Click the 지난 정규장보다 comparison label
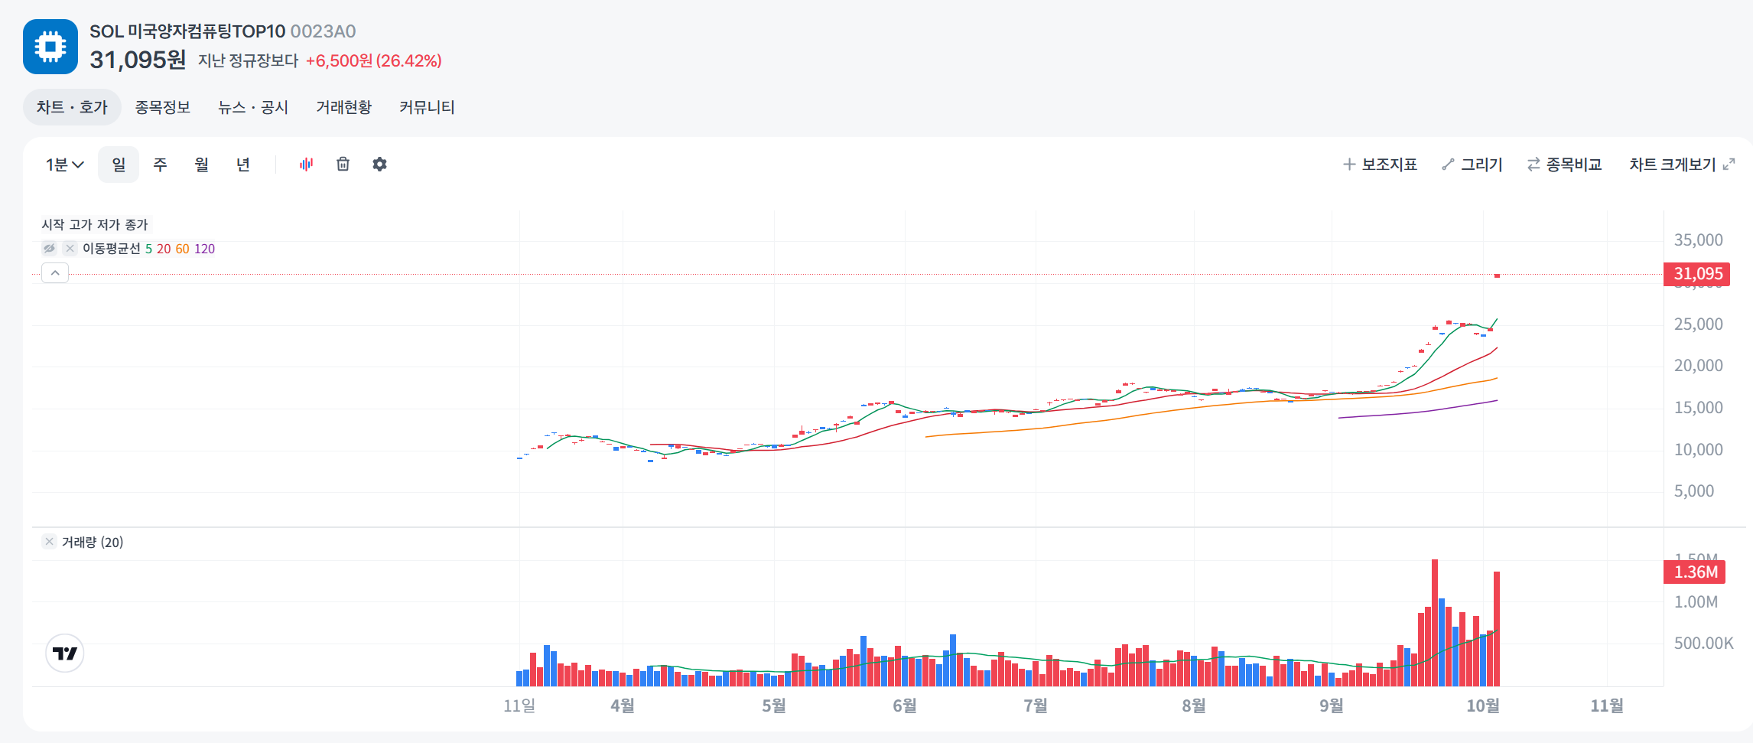The height and width of the screenshot is (743, 1753). (249, 60)
